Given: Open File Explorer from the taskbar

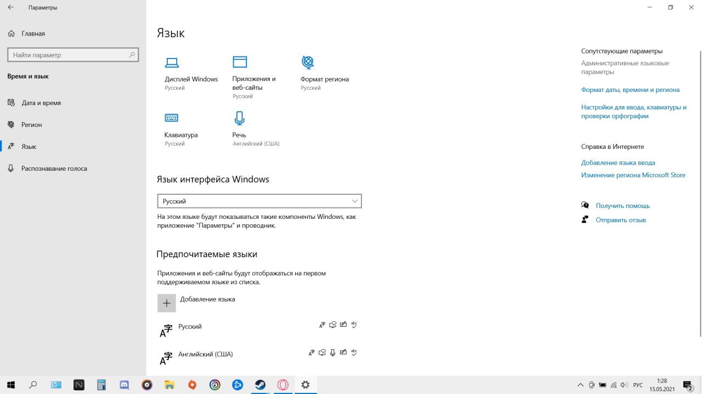Looking at the screenshot, I should coord(169,385).
